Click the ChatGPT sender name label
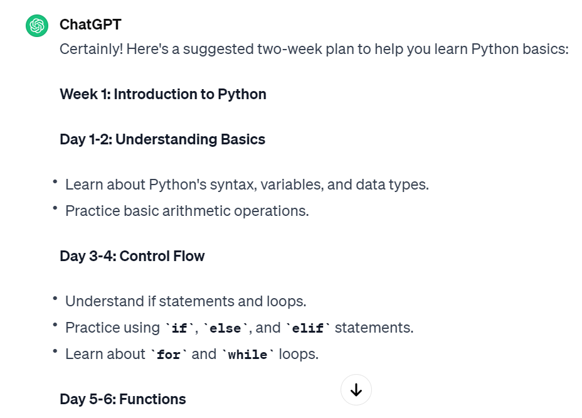582x418 pixels. (x=90, y=24)
